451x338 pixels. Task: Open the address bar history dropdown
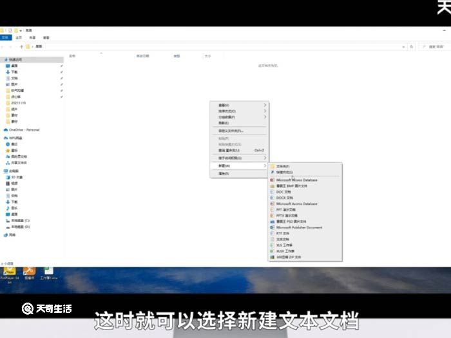tap(403, 46)
